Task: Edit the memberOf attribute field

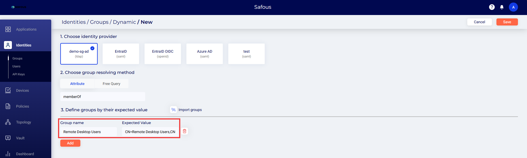Action: click(102, 97)
